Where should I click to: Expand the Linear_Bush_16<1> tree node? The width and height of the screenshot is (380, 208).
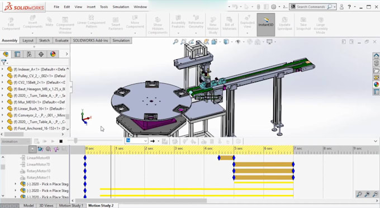tap(2, 108)
